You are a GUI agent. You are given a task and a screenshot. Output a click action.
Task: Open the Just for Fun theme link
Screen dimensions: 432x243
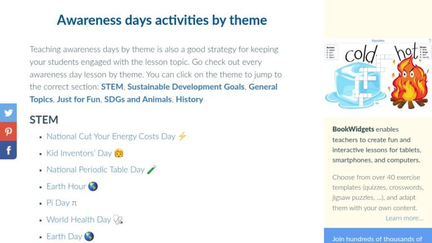[x=79, y=100]
